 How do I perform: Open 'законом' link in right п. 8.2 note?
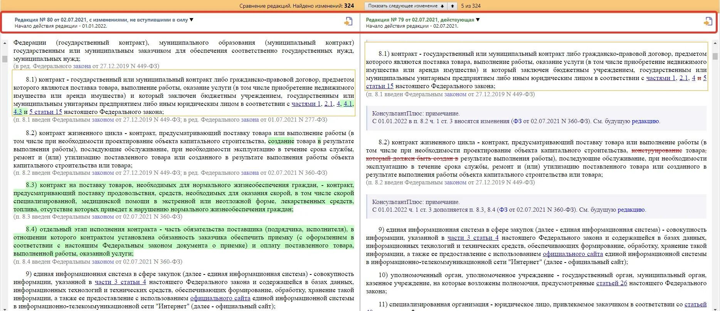click(455, 182)
